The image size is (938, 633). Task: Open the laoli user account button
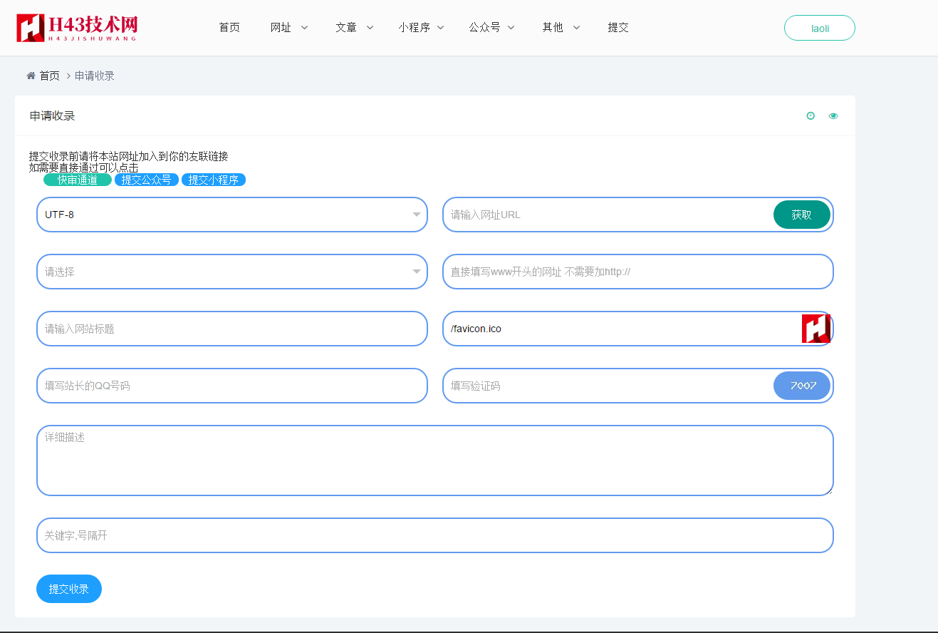click(x=820, y=29)
